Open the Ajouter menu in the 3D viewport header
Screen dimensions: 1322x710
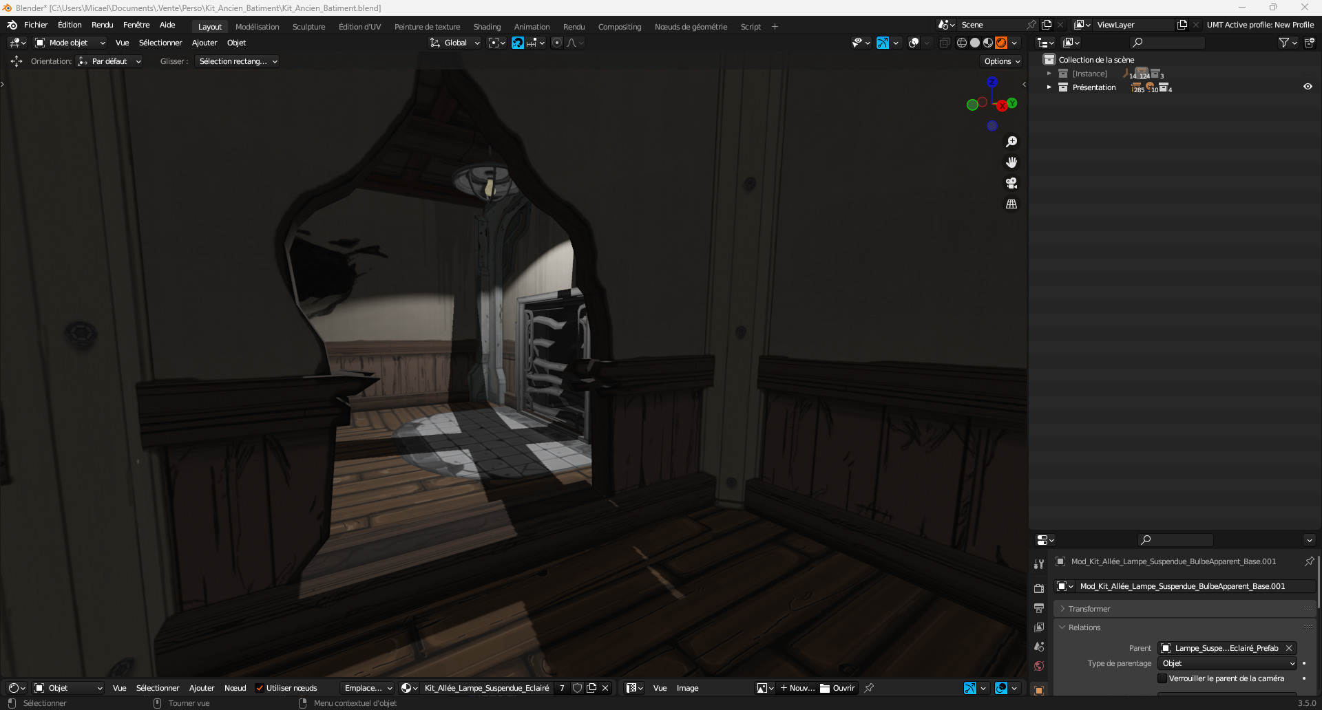(x=204, y=43)
